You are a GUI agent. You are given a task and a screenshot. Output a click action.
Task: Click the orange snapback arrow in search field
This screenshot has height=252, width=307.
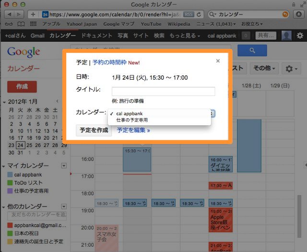285,14
